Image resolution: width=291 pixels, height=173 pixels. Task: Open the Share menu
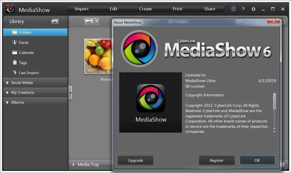click(x=209, y=9)
